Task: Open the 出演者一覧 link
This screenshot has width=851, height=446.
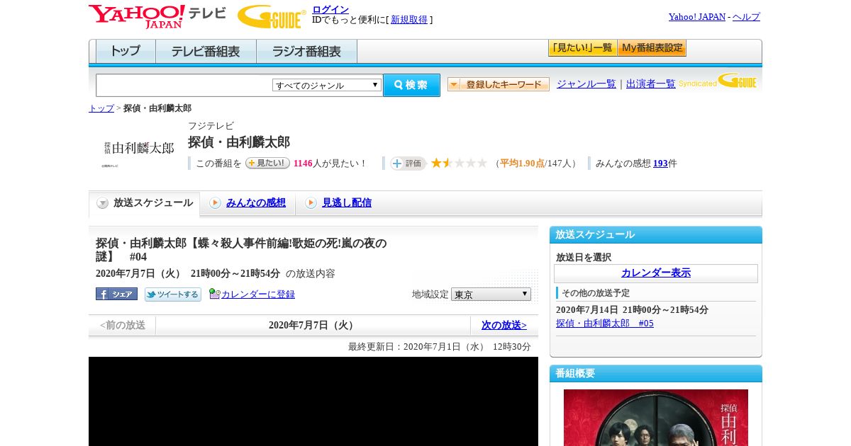Action: point(651,84)
